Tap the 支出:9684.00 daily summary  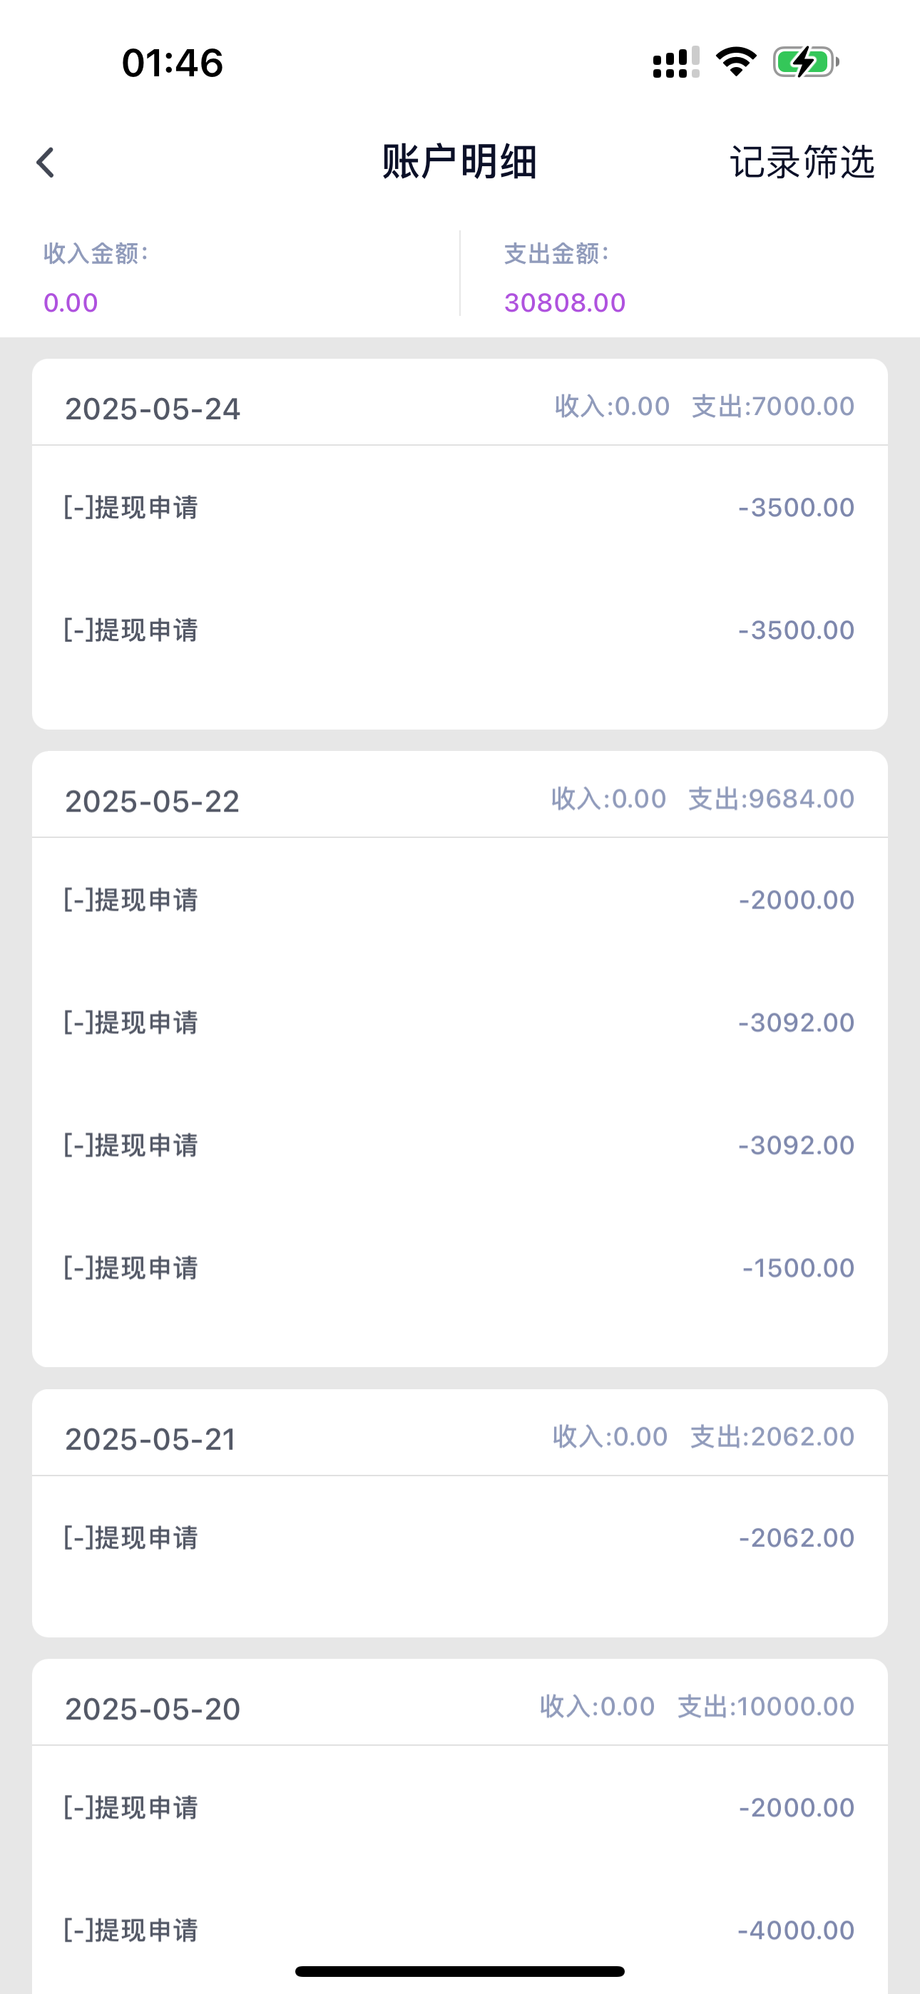click(x=772, y=798)
